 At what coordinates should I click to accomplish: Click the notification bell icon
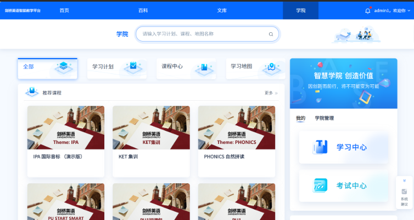click(367, 10)
